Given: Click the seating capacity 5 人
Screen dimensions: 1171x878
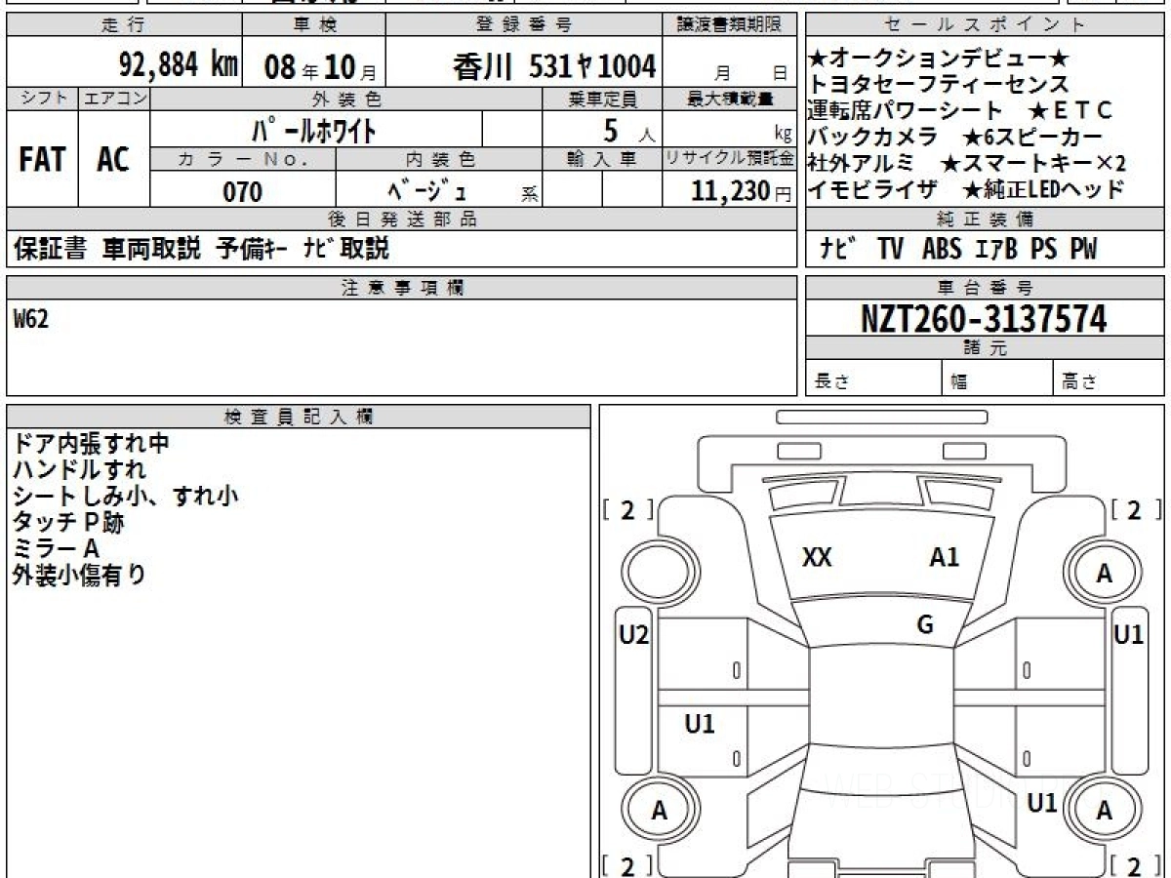Looking at the screenshot, I should pyautogui.click(x=629, y=129).
